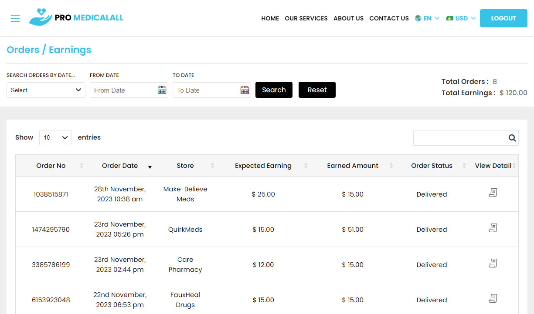Click the QuirkMeds store cell
534x314 pixels.
pyautogui.click(x=185, y=230)
